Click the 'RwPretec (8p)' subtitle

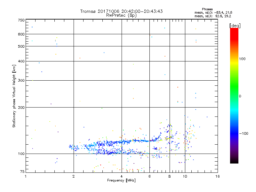click(x=121, y=15)
